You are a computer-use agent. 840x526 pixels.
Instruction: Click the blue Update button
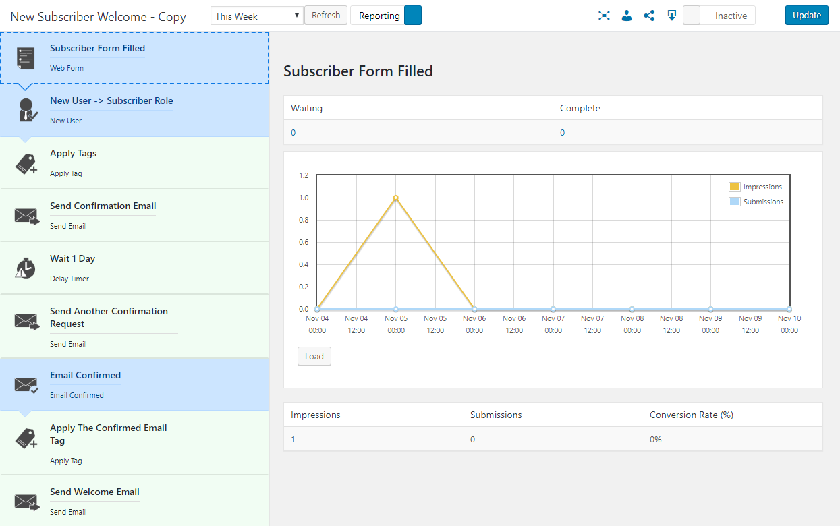[806, 16]
